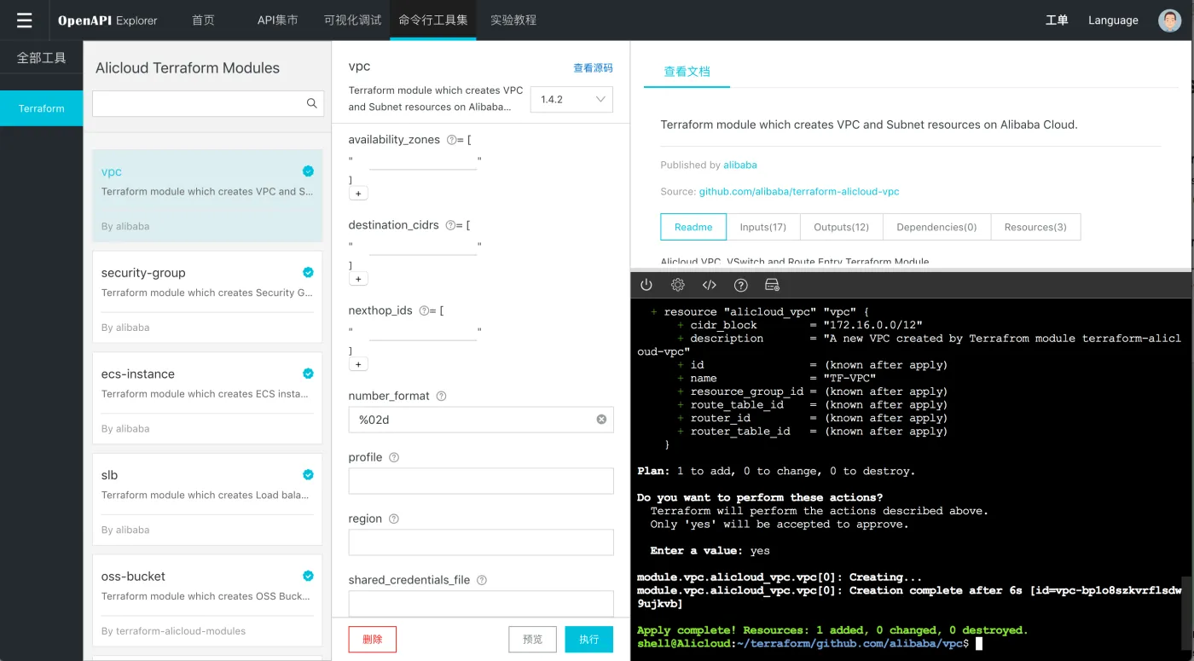Select the ecs-instance module card
1194x661 pixels.
(207, 398)
